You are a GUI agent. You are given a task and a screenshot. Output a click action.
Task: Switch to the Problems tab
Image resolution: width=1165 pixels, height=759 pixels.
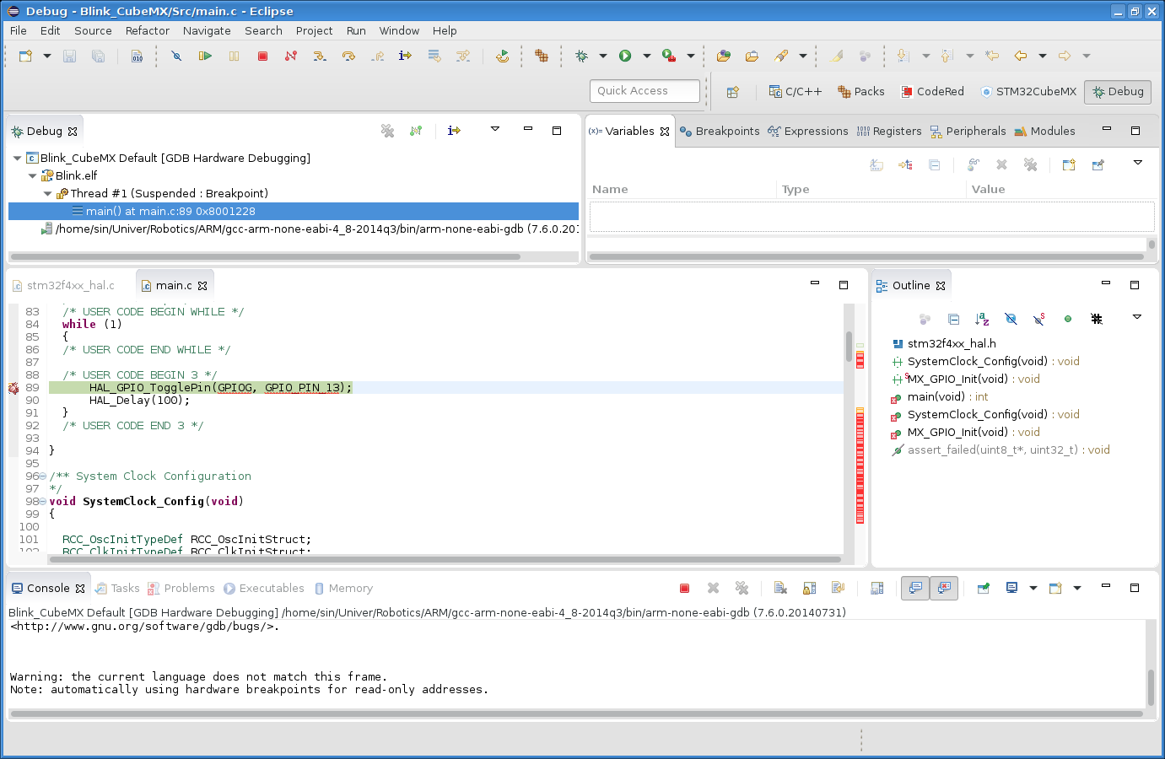pyautogui.click(x=181, y=588)
